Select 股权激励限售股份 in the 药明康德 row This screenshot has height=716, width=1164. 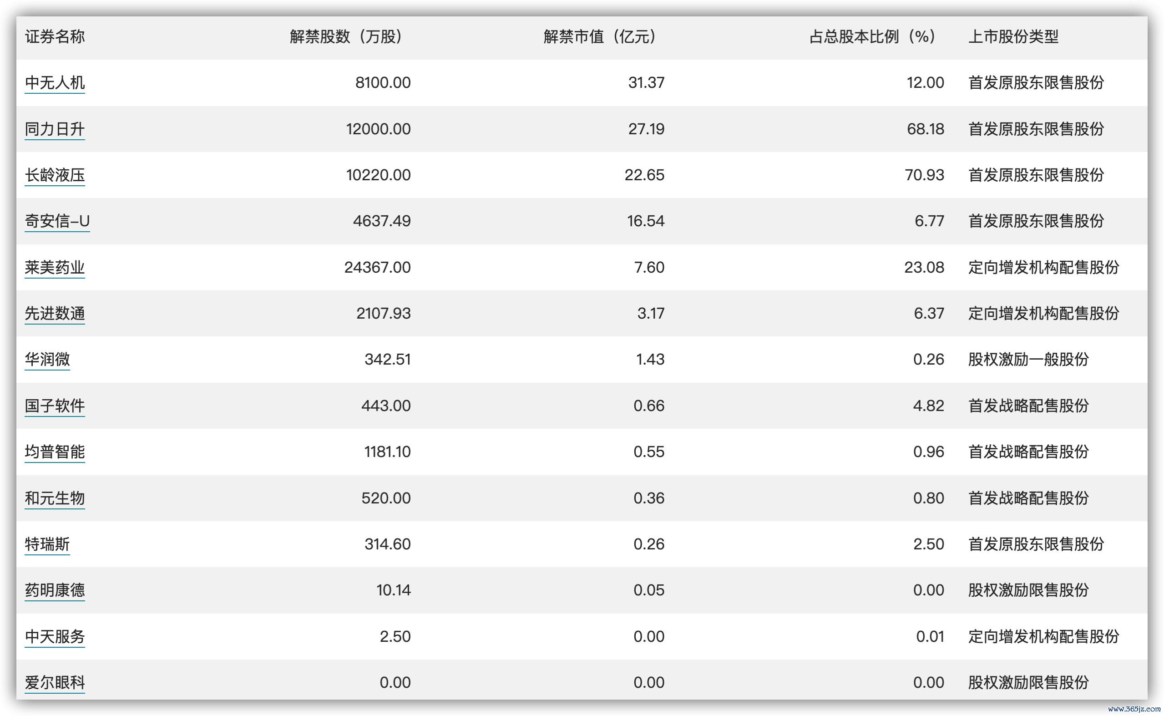(x=1028, y=590)
